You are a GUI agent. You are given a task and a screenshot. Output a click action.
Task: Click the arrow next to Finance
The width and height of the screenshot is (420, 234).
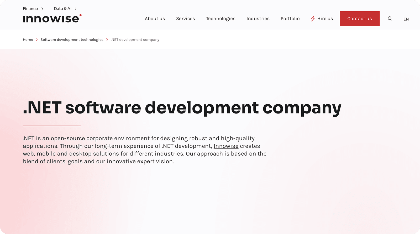point(41,9)
